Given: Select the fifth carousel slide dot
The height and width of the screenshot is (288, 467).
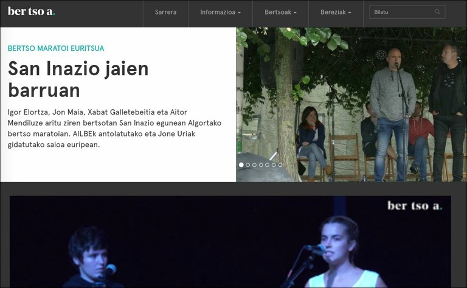Looking at the screenshot, I should click(x=267, y=165).
